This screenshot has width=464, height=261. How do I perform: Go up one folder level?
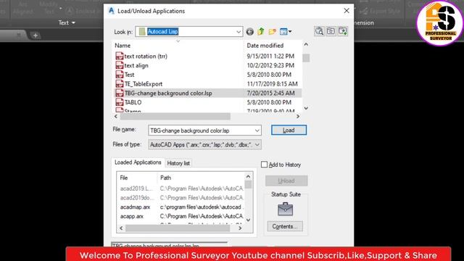click(261, 31)
